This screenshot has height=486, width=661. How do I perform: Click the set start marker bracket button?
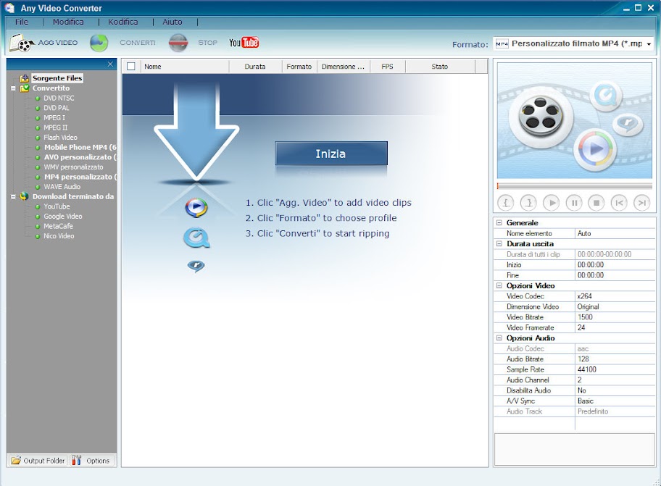point(506,203)
